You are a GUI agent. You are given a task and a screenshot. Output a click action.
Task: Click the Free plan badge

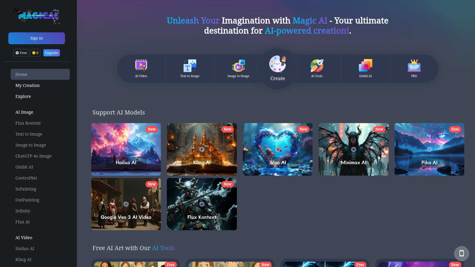coord(21,53)
